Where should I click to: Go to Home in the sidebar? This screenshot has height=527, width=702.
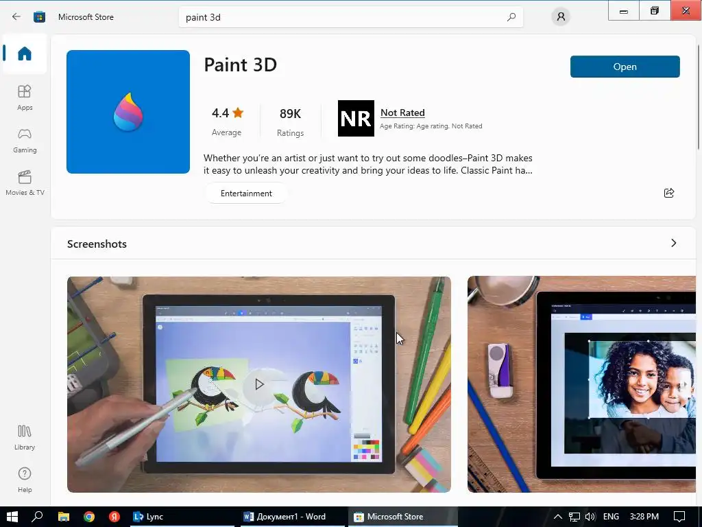[25, 54]
